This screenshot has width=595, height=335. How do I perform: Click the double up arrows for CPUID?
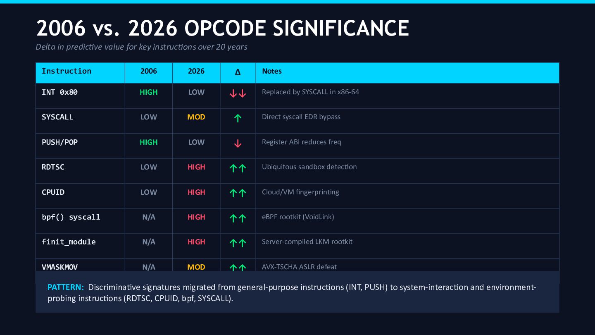[x=238, y=193]
